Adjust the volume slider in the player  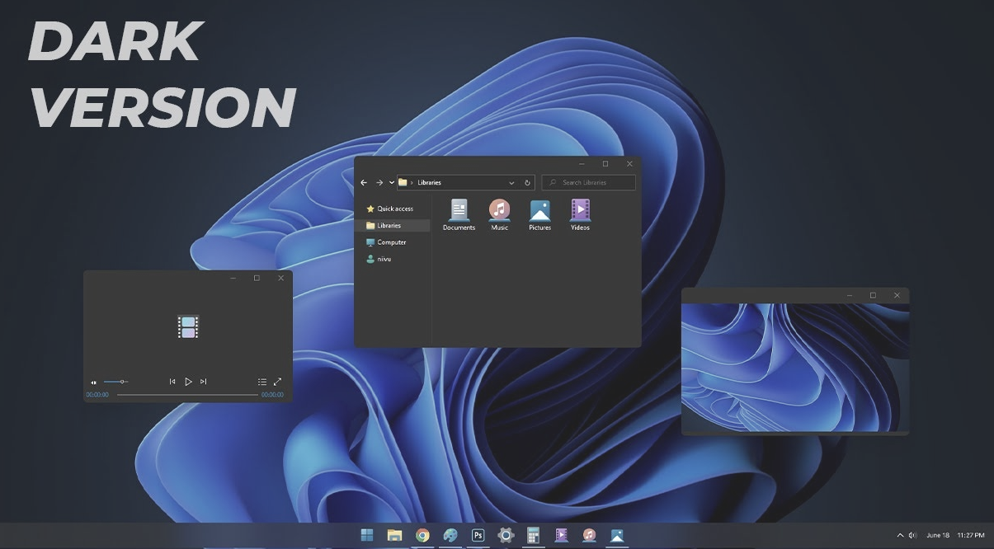pyautogui.click(x=120, y=381)
